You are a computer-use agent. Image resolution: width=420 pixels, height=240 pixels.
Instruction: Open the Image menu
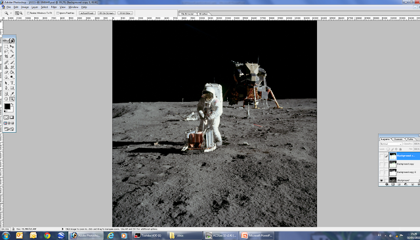click(25, 7)
